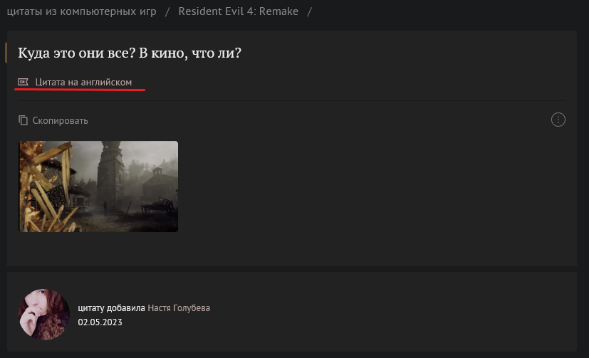Show the quote in English via Цитата на английском

83,82
